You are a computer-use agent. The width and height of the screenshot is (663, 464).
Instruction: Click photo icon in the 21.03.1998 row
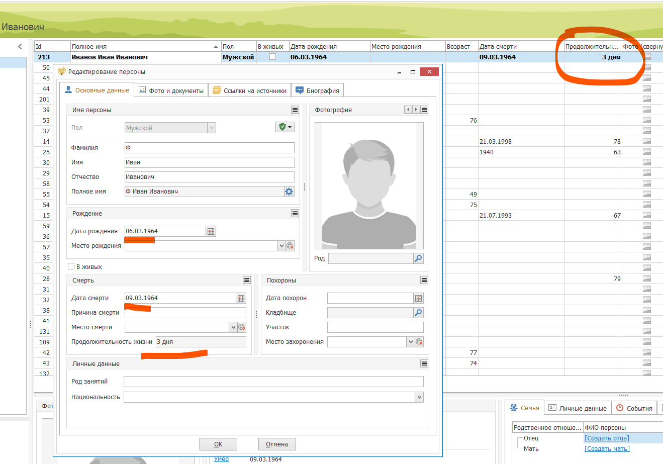pos(647,142)
